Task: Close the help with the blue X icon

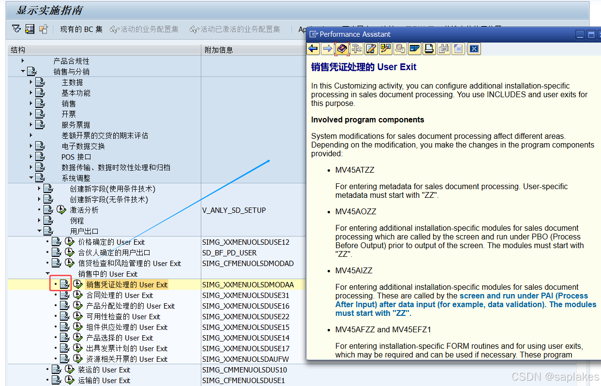Action: click(x=474, y=48)
